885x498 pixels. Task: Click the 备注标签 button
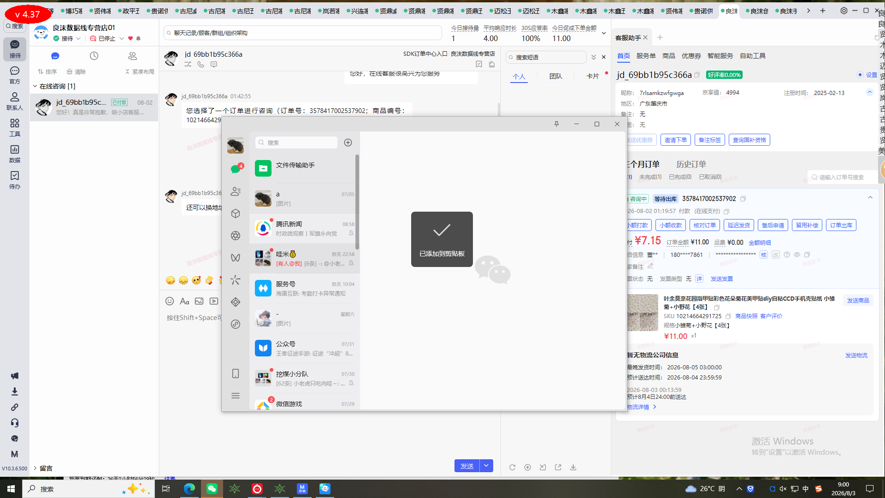pos(709,140)
